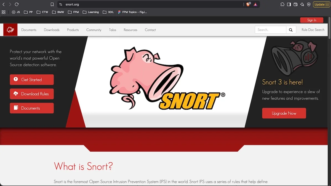Click the Snort 3 gas-mask pig image
Screen dimensions: 331x186
coord(295,57)
